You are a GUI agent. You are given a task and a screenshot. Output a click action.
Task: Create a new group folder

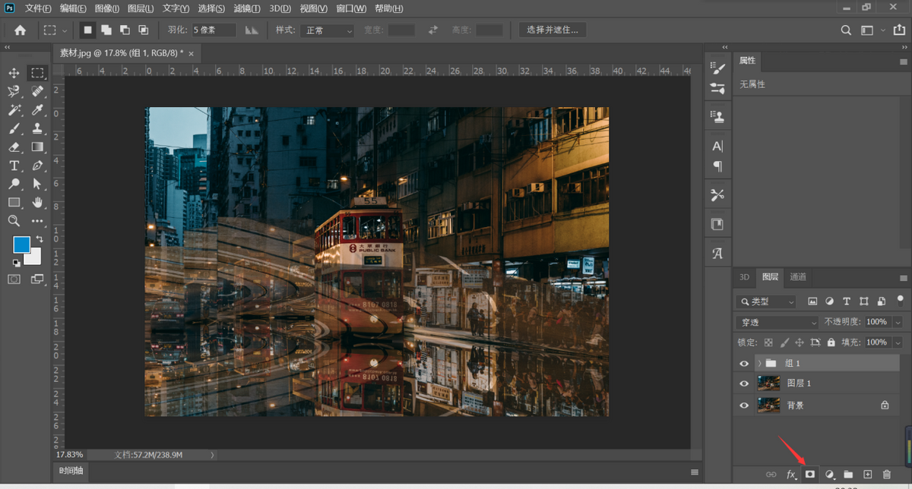tap(848, 474)
